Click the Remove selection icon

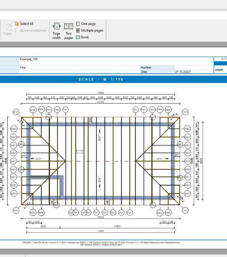pos(16,30)
